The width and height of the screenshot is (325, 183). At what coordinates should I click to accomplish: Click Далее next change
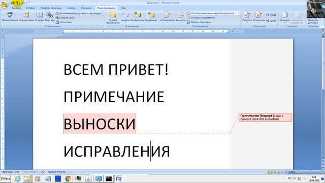tap(271, 21)
